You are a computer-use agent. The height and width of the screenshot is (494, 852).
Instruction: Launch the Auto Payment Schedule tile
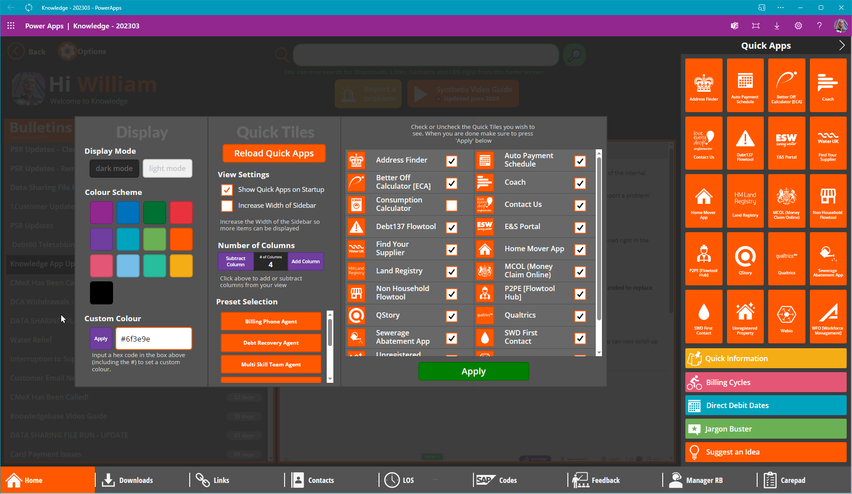click(x=745, y=85)
